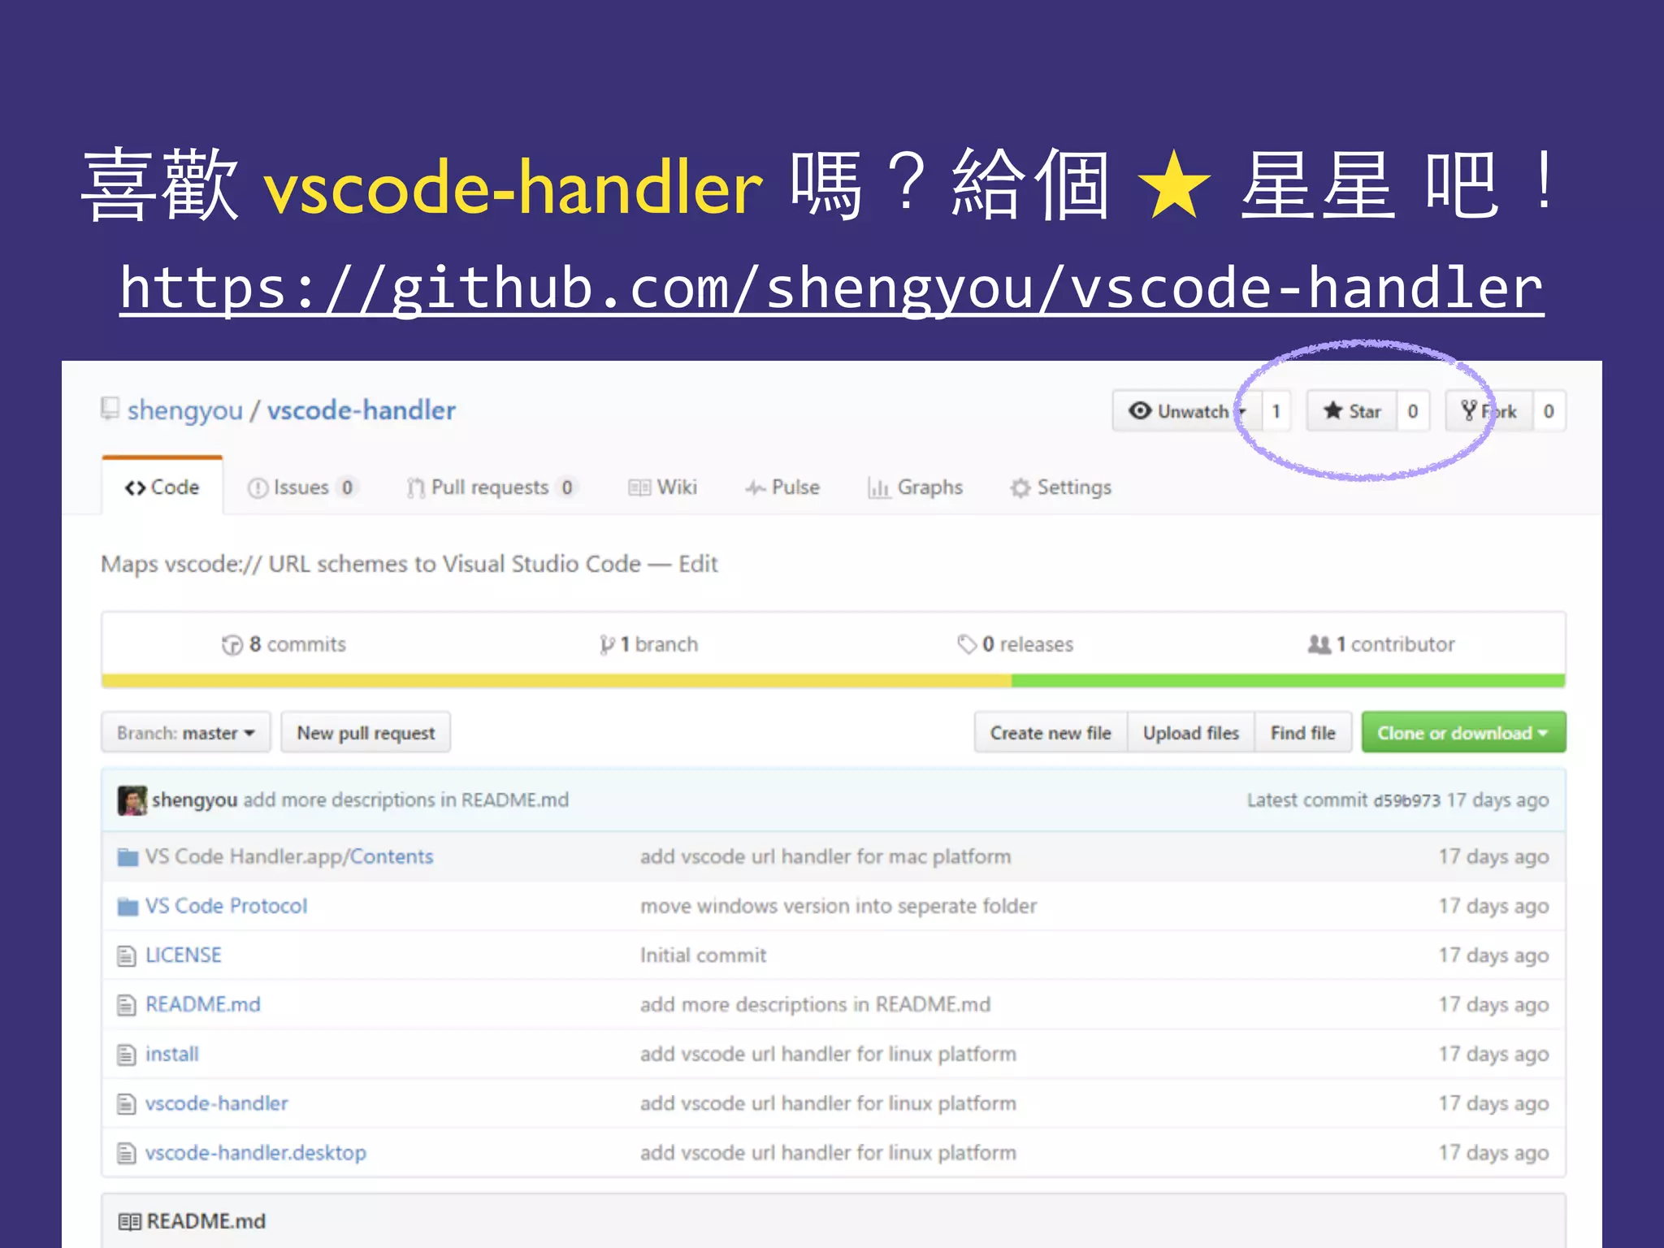Click Edit next to the repository description
The height and width of the screenshot is (1248, 1664).
pyautogui.click(x=698, y=564)
